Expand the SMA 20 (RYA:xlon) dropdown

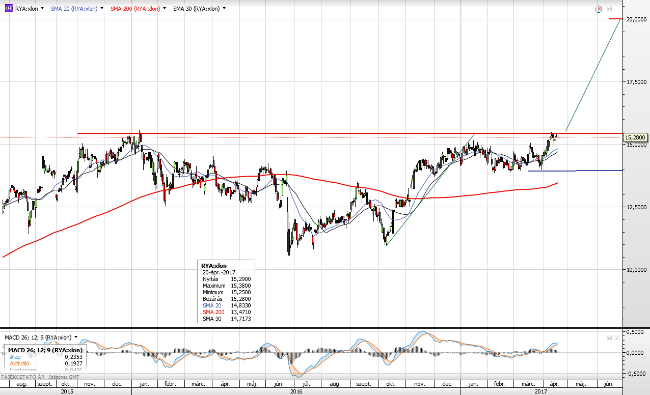[102, 9]
